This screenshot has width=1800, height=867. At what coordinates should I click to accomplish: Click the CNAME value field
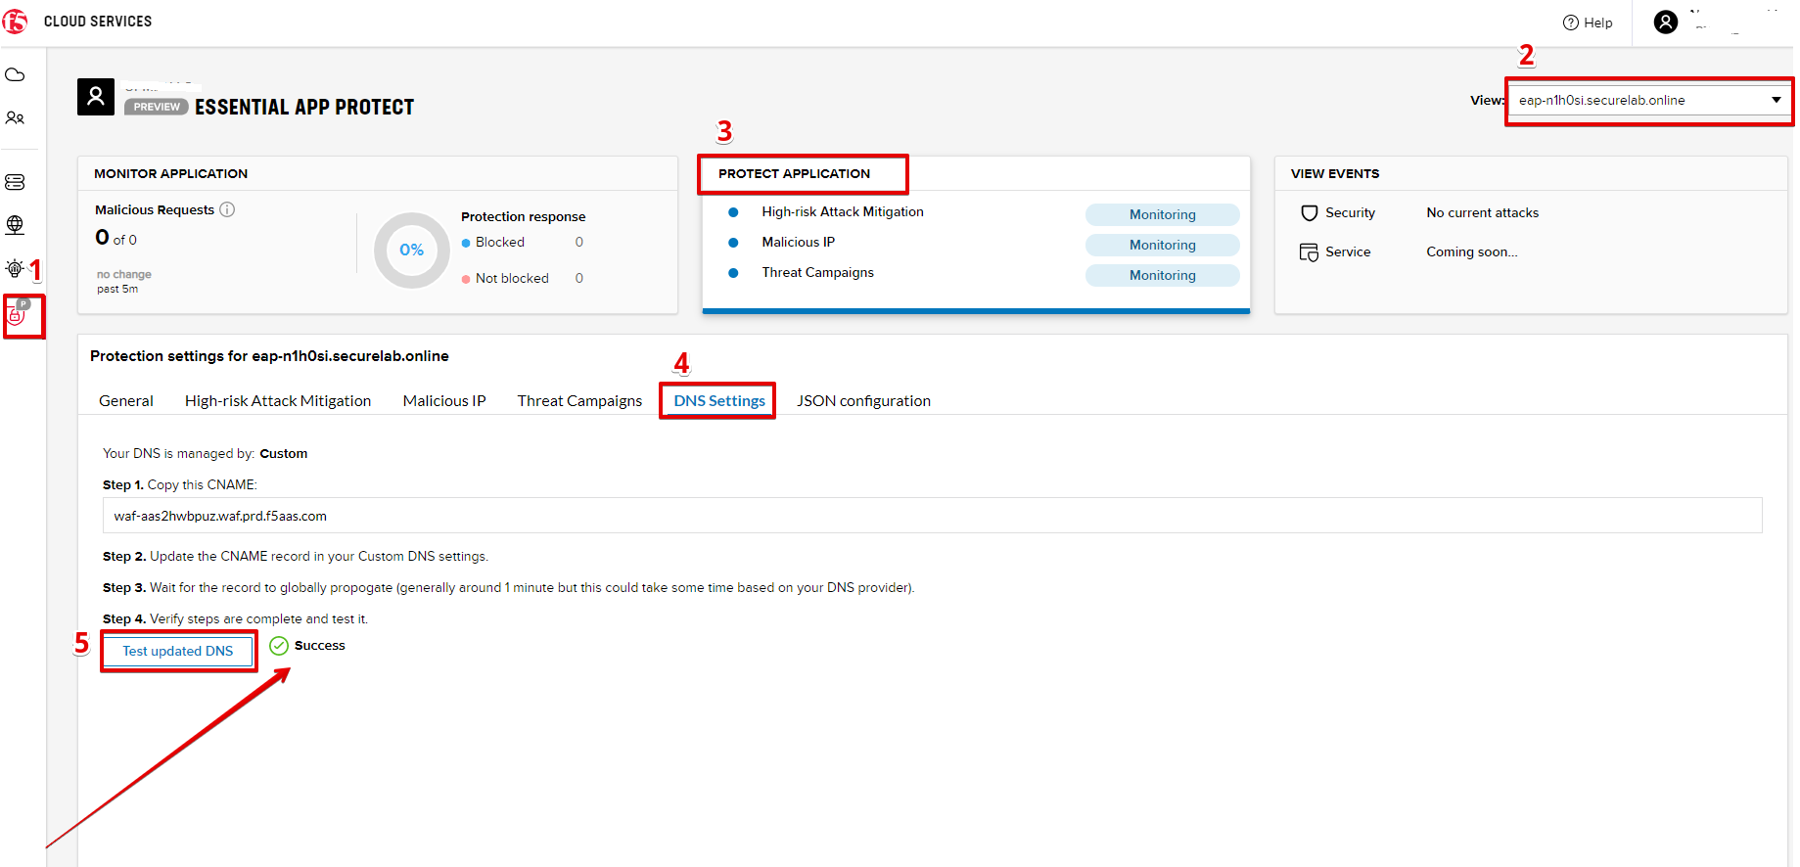point(932,516)
